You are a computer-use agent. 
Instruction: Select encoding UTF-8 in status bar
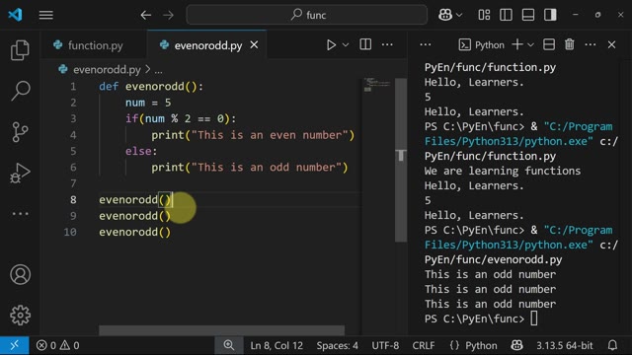385,345
